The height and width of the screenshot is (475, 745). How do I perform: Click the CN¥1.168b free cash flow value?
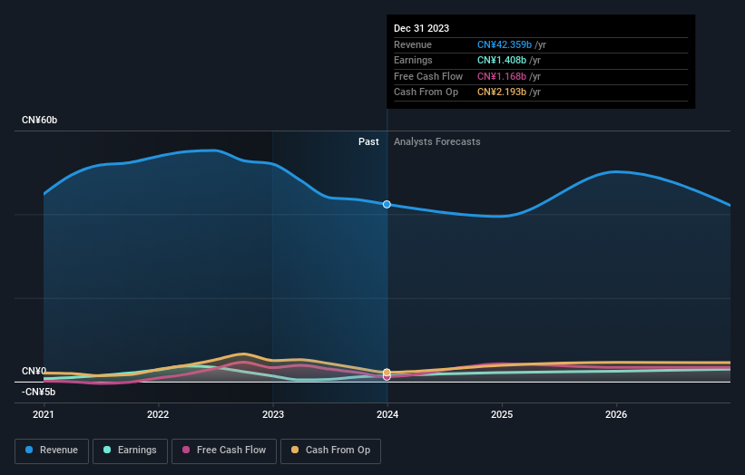point(502,76)
